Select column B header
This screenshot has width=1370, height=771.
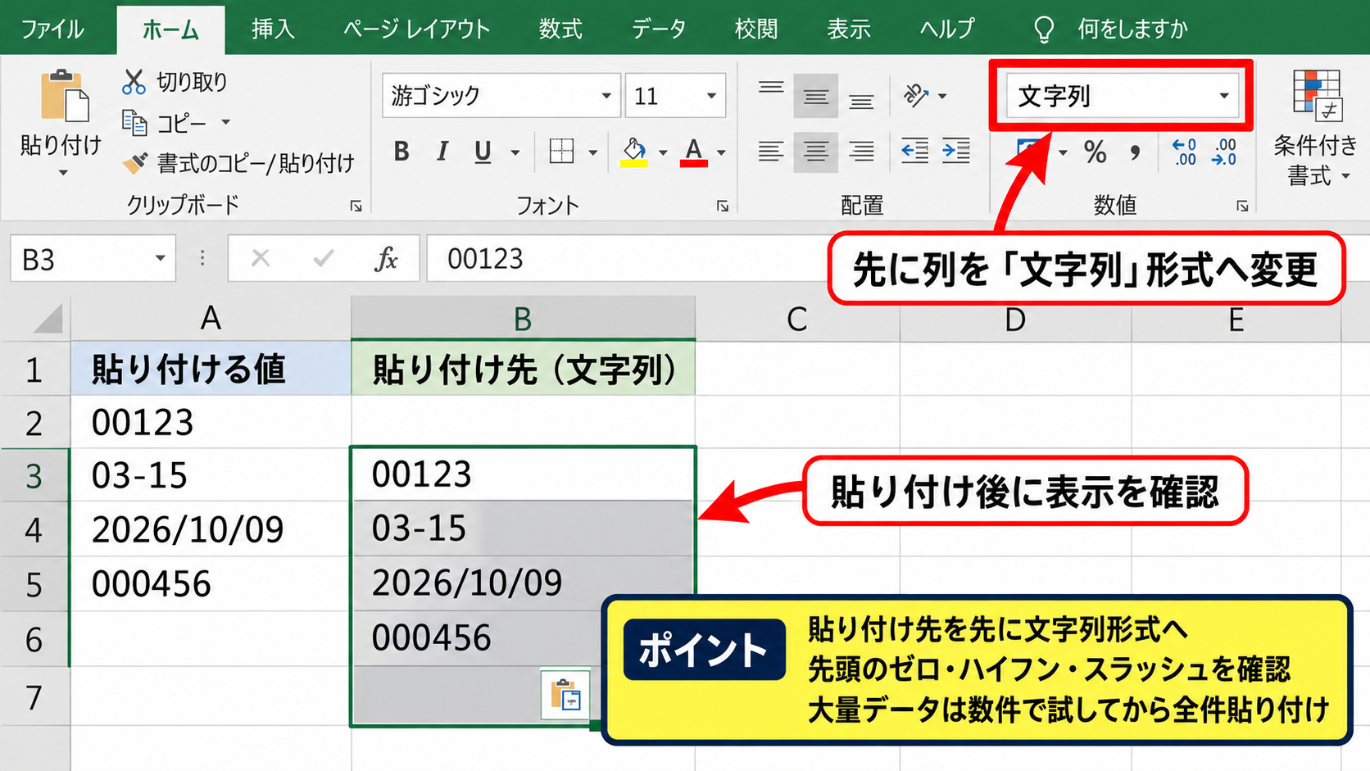523,318
